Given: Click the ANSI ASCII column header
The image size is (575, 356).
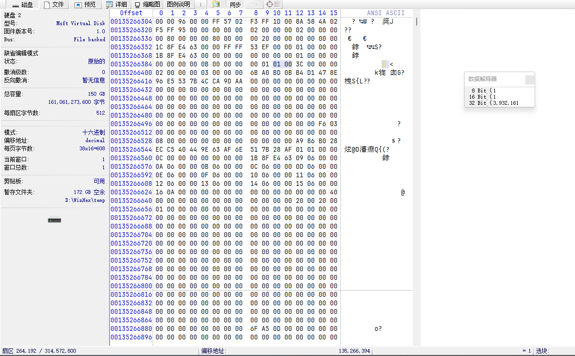Looking at the screenshot, I should pyautogui.click(x=386, y=13).
